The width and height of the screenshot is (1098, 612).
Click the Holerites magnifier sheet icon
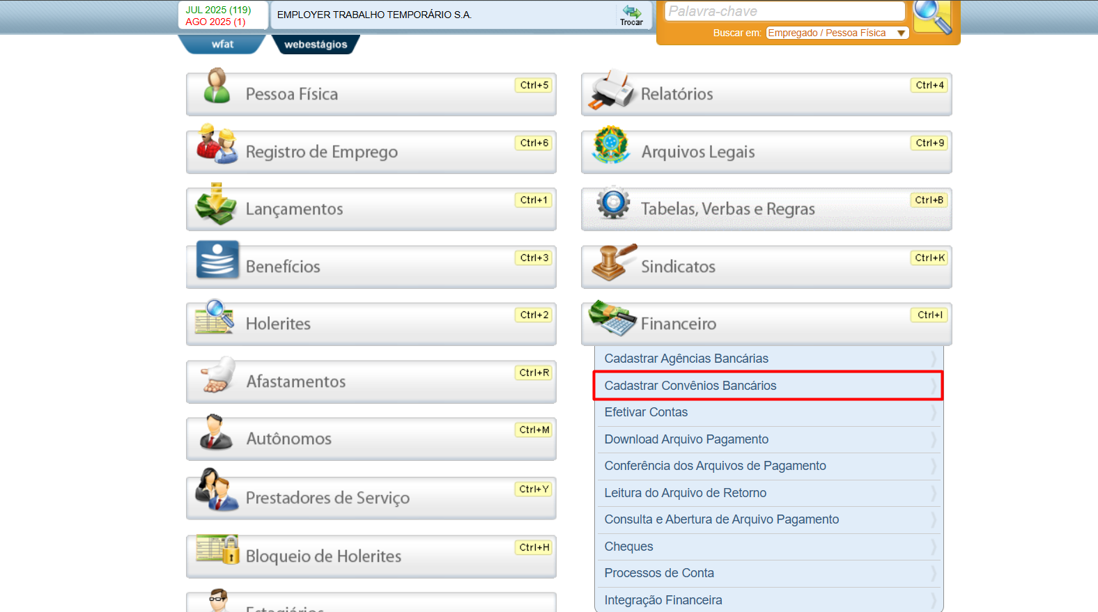coord(215,317)
